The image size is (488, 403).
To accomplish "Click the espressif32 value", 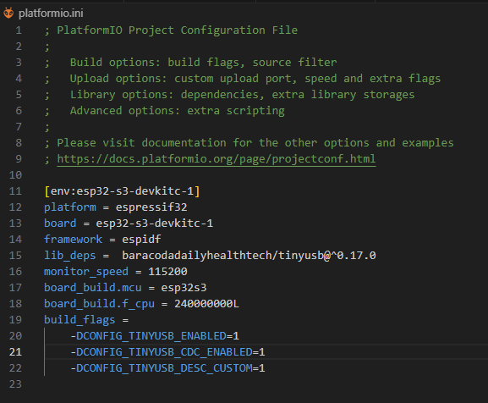I will (x=151, y=207).
